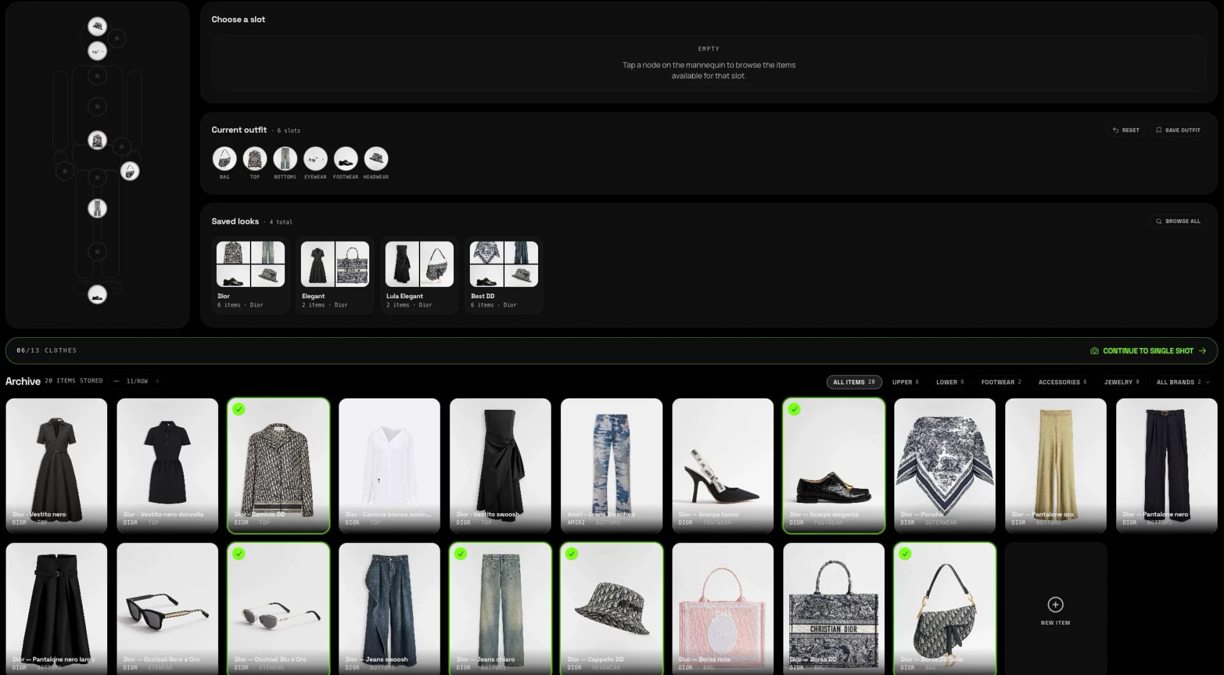Select the saddle bag node on mannequin hand
1224x675 pixels.
[130, 171]
